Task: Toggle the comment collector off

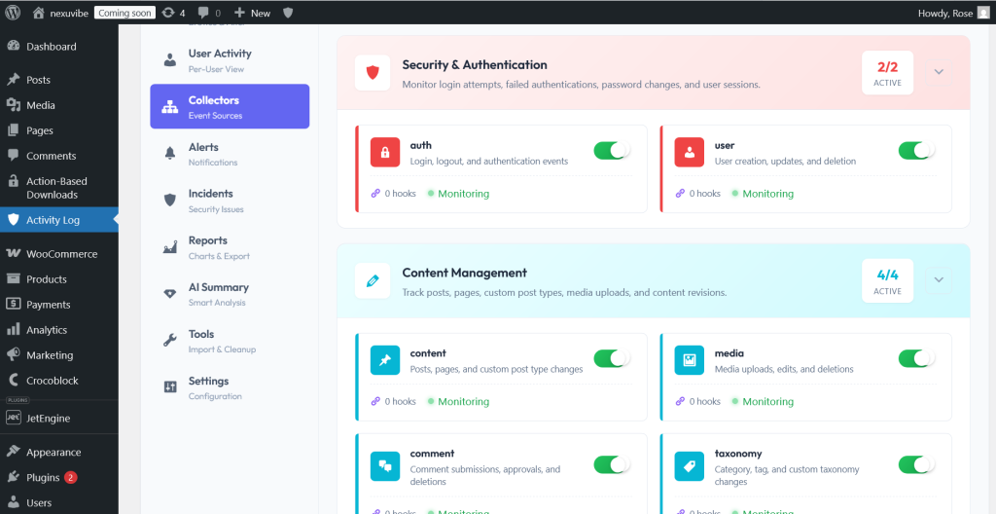Action: click(x=612, y=464)
